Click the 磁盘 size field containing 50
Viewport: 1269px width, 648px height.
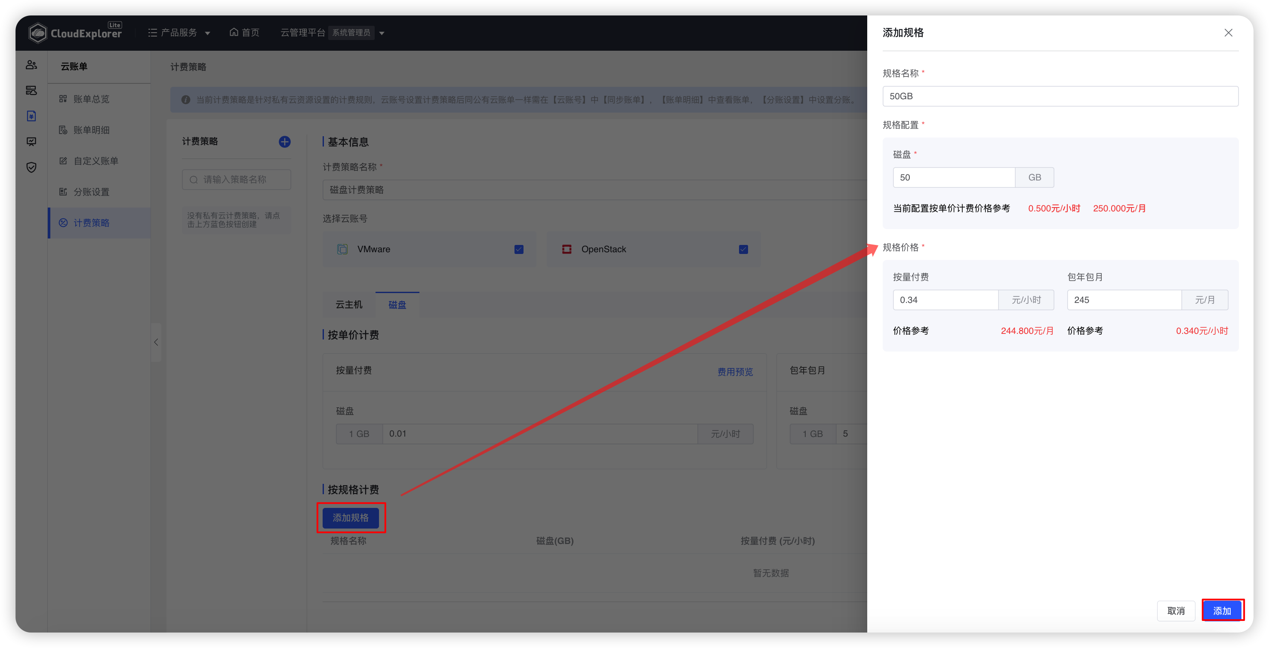[954, 177]
